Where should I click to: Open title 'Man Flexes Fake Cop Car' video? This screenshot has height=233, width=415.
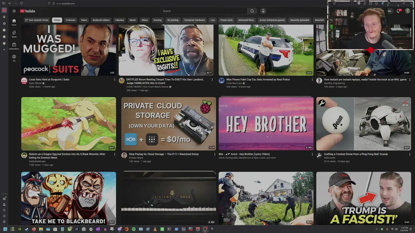point(258,80)
